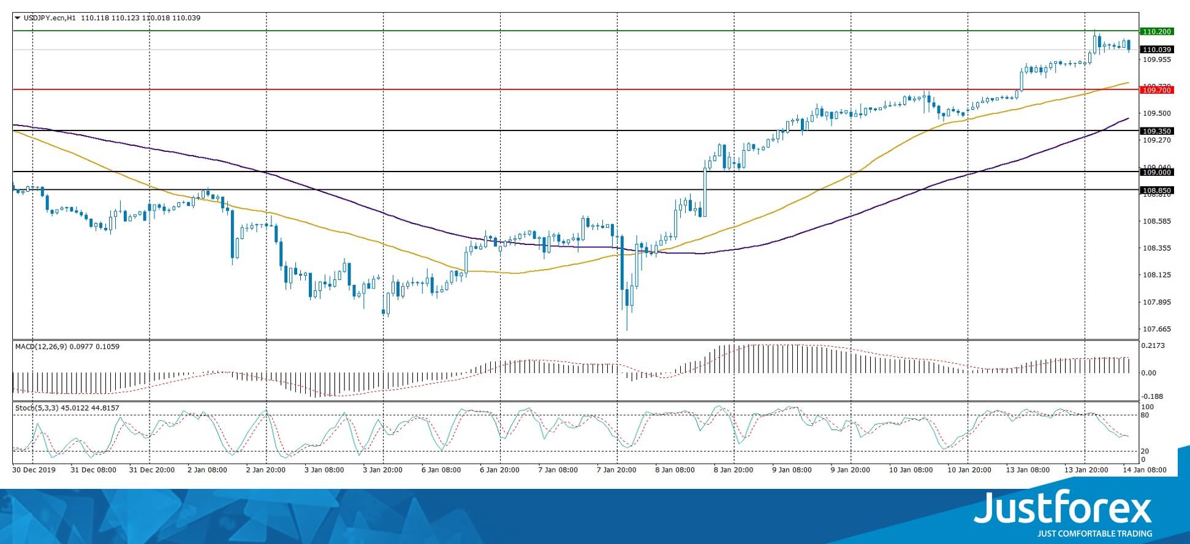Select the OHLC values 110.118 110.123 110.018 110.039
This screenshot has width=1190, height=544.
click(x=140, y=18)
